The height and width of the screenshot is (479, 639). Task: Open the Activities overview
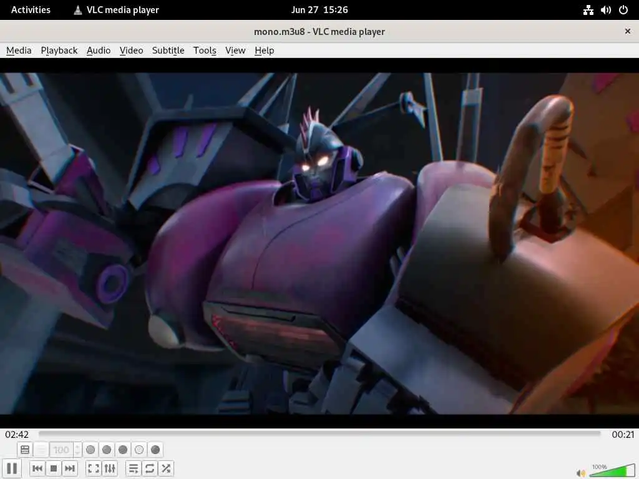click(x=31, y=10)
